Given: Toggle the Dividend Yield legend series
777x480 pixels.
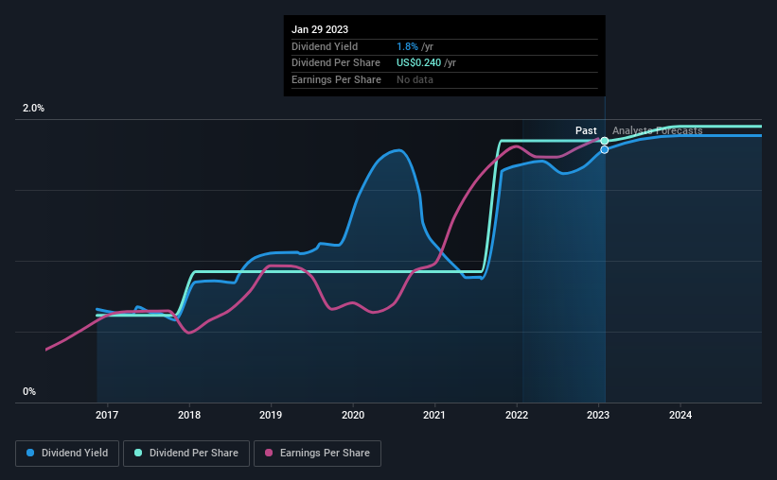Looking at the screenshot, I should (x=67, y=454).
